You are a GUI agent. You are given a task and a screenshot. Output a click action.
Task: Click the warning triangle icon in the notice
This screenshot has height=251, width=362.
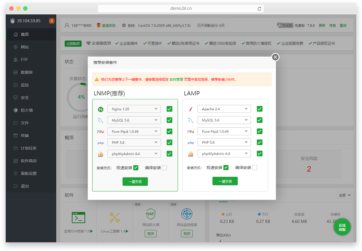pos(97,79)
